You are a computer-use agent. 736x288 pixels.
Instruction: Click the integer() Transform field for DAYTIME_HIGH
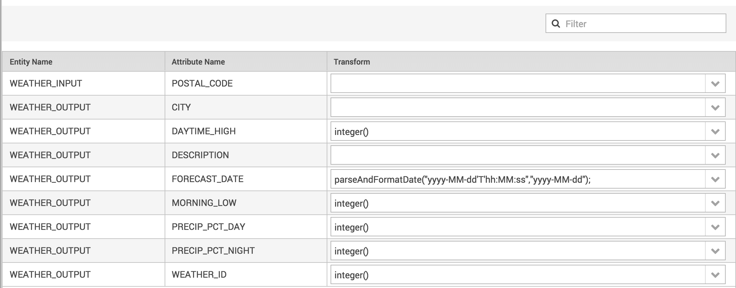tap(518, 131)
